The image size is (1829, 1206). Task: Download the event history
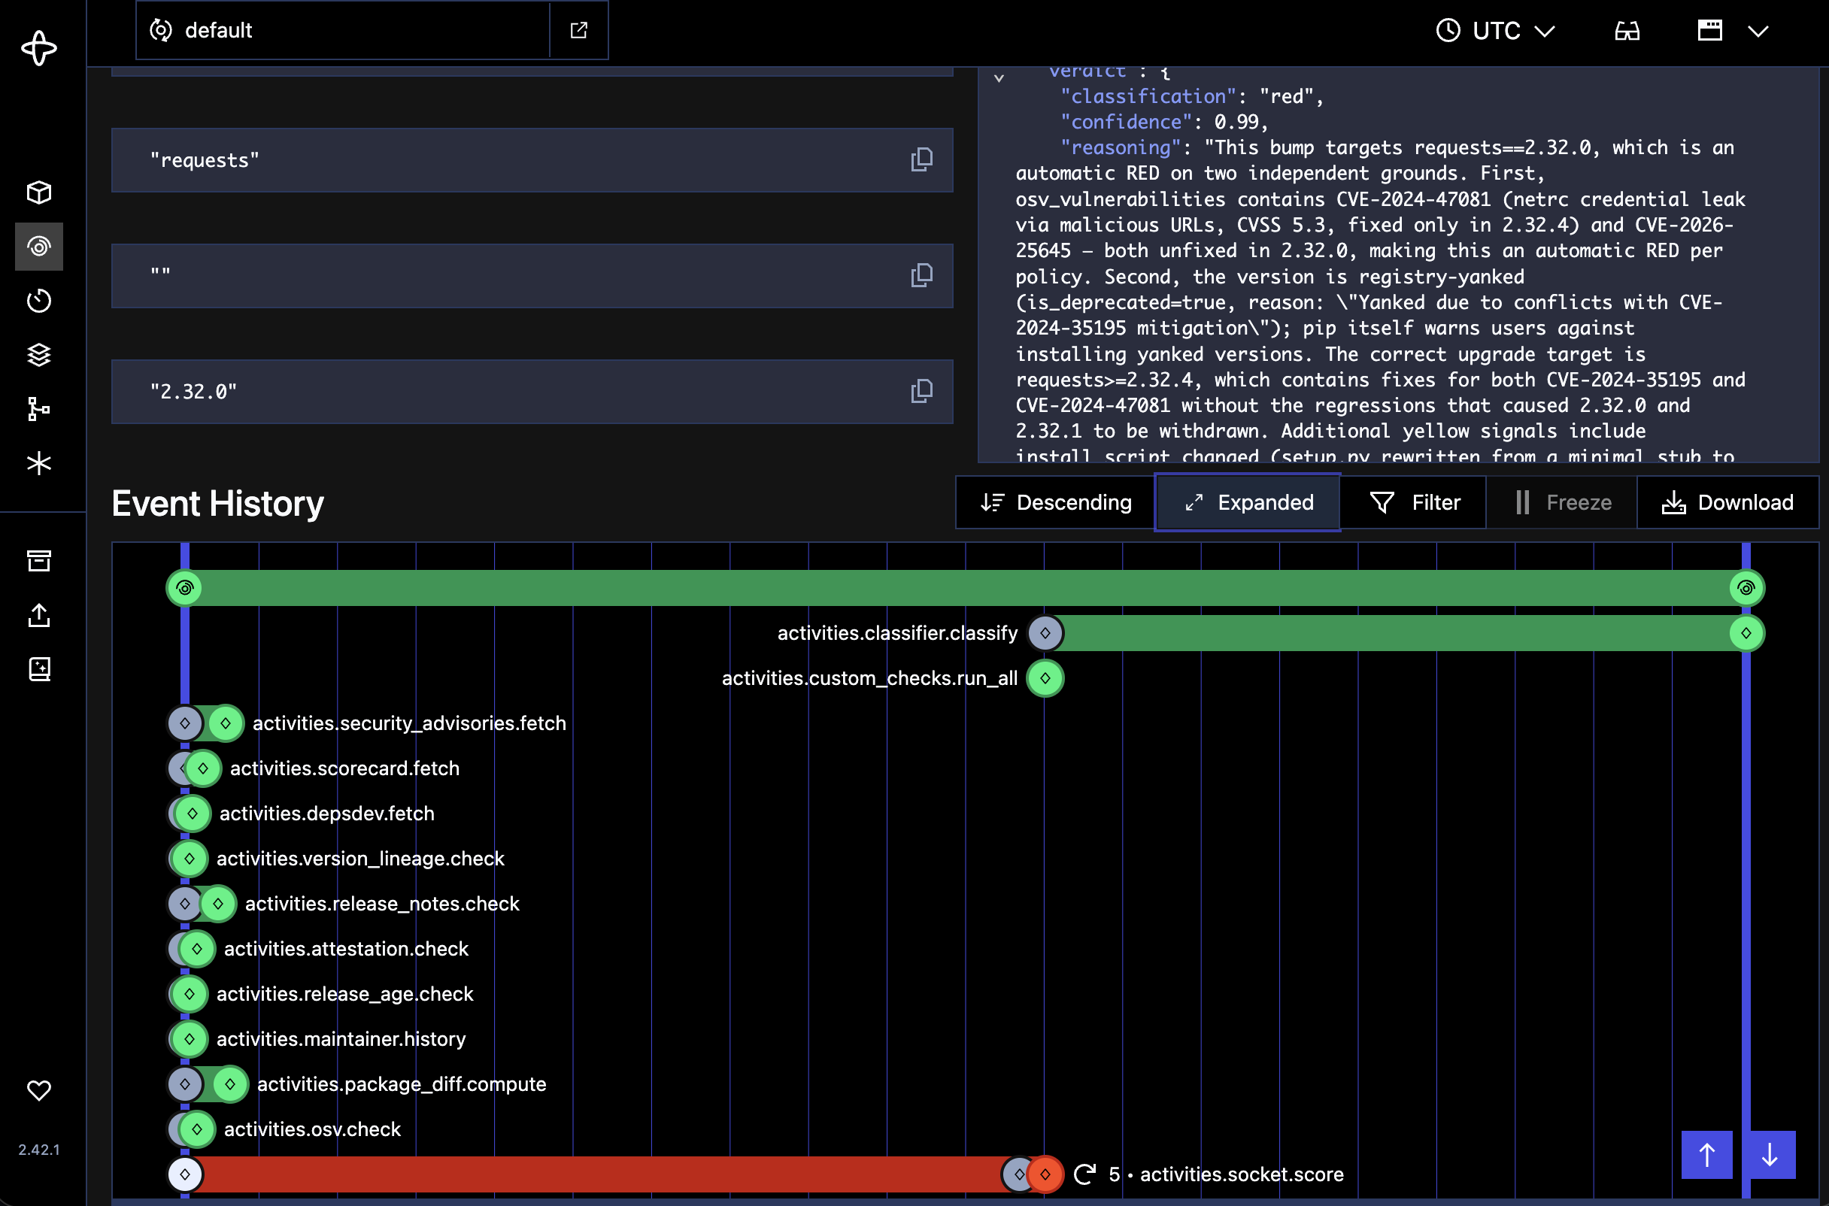(x=1727, y=502)
